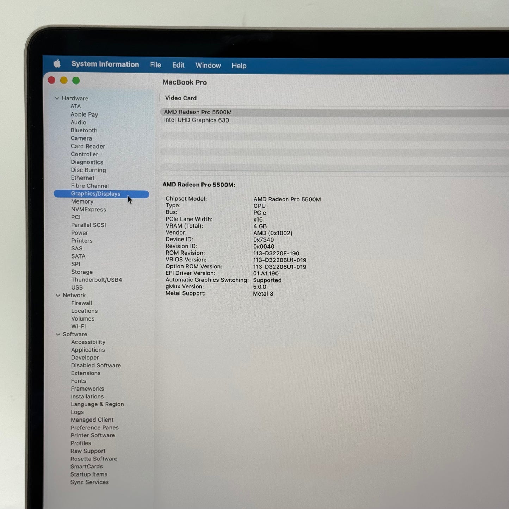This screenshot has height=509, width=509.
Task: Select Extensions under Software
Action: coord(86,373)
